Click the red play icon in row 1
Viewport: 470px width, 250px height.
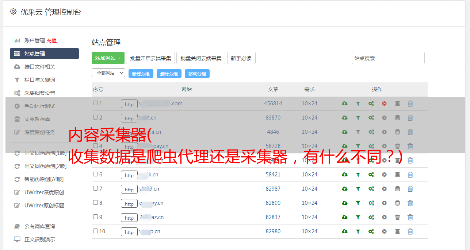click(x=384, y=103)
